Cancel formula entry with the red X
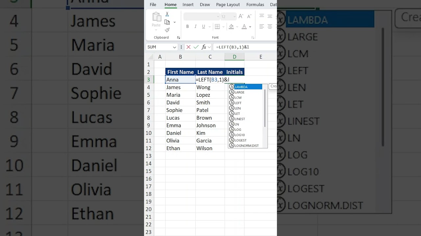Screen dimensions: 421x236 [x=188, y=47]
